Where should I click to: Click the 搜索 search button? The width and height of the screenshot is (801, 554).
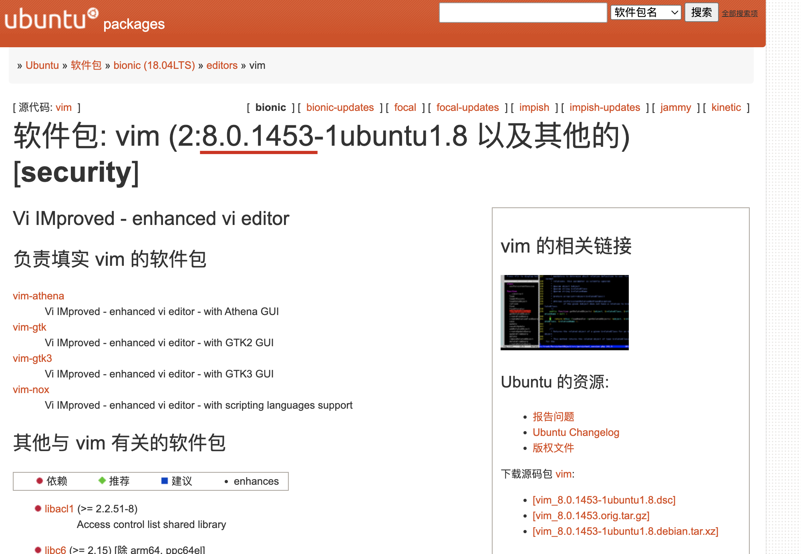[701, 12]
